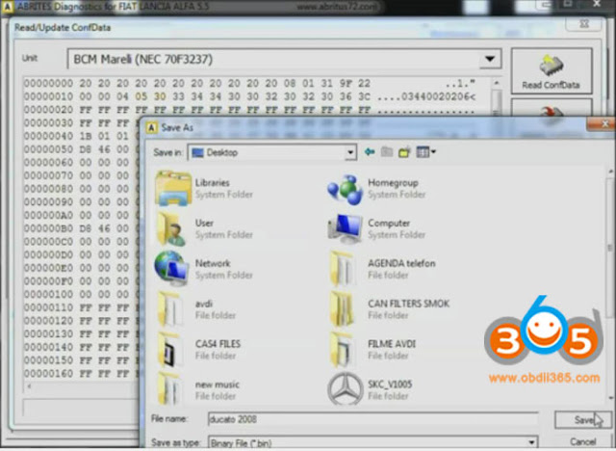This screenshot has height=451, width=616.
Task: Click the File name input field
Action: point(372,419)
